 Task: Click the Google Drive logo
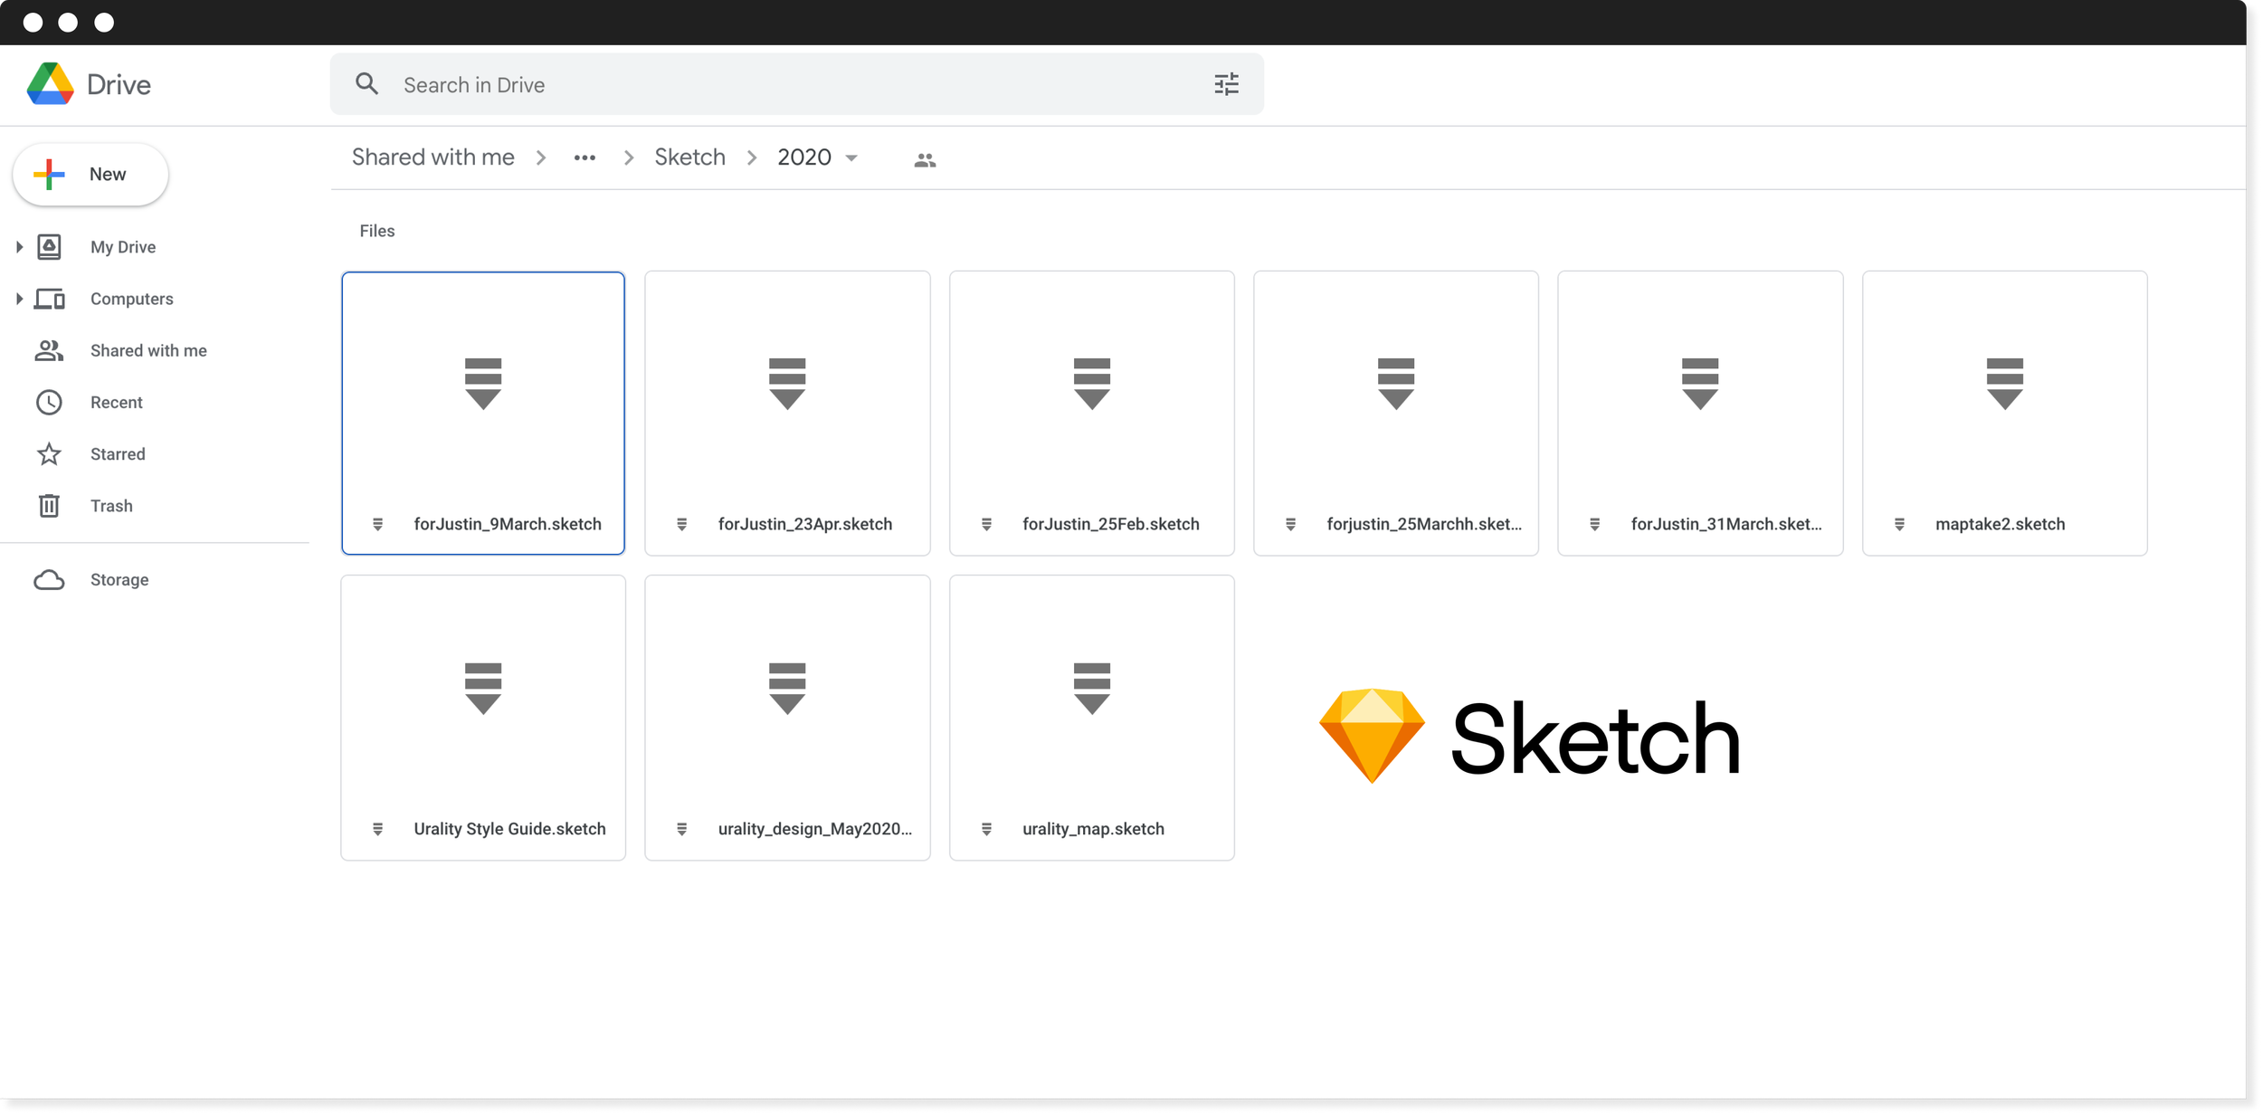tap(51, 84)
